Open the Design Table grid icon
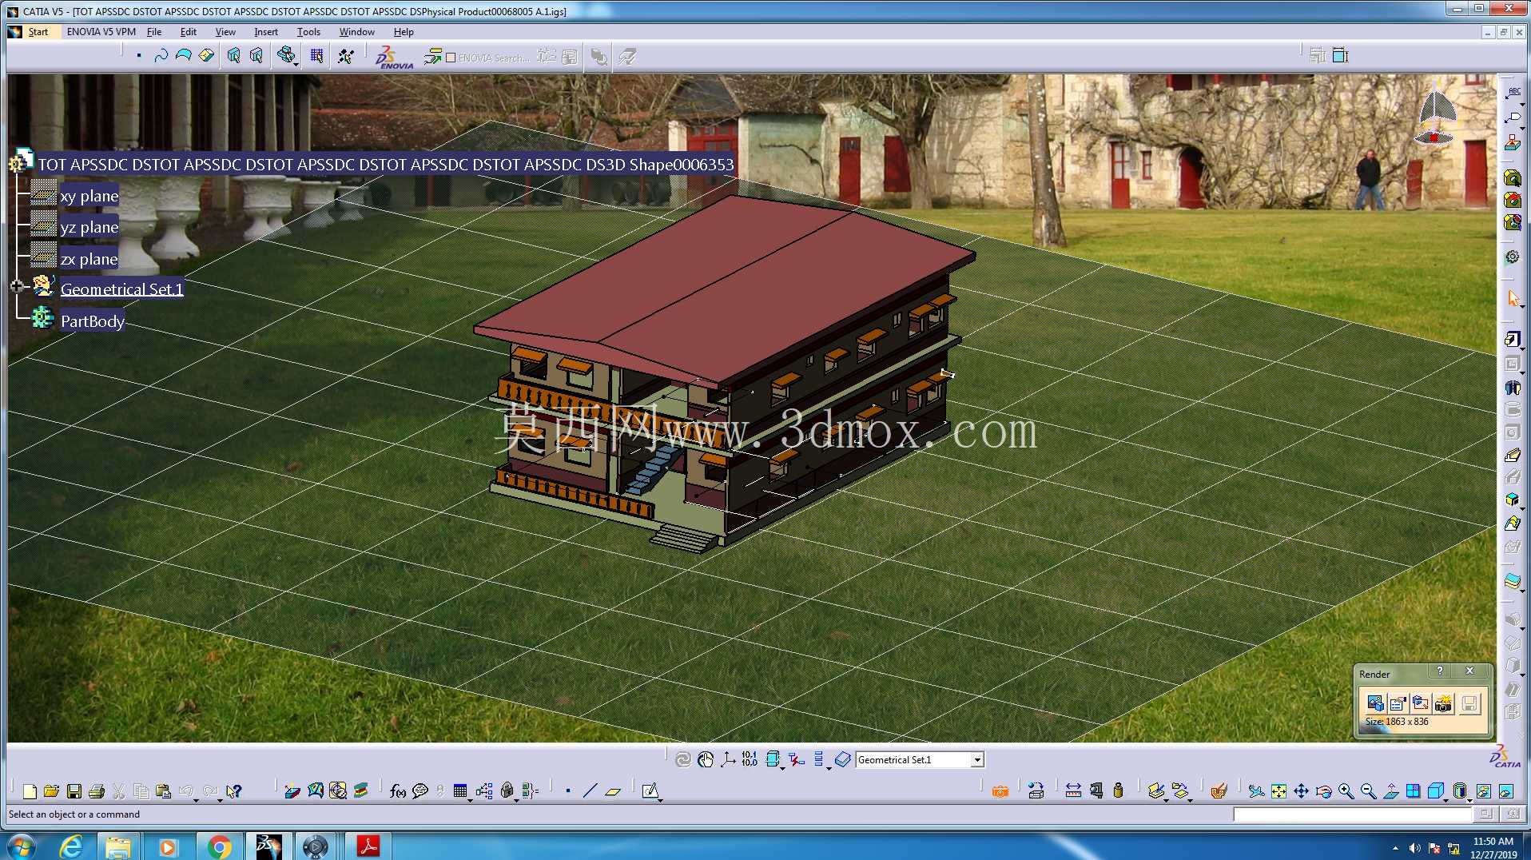1531x860 pixels. (460, 791)
